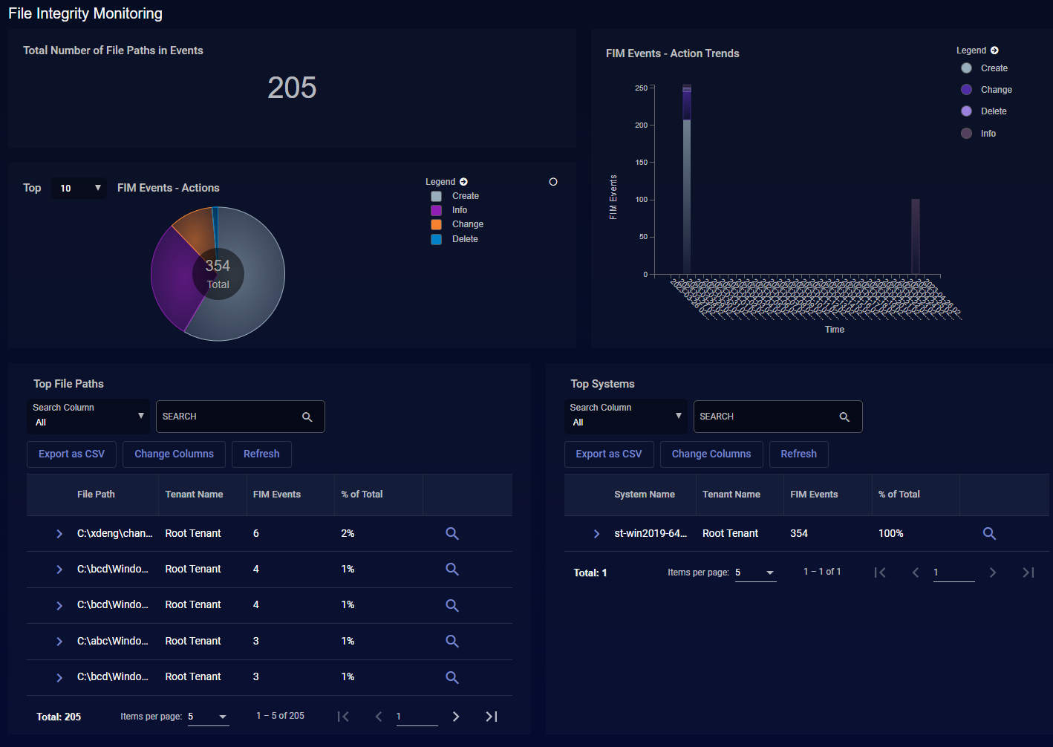Sort by System Name column header
This screenshot has height=747, width=1053.
644,495
